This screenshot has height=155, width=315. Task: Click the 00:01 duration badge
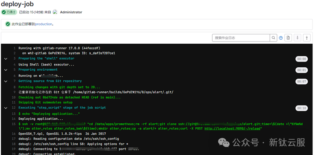pos(302,70)
